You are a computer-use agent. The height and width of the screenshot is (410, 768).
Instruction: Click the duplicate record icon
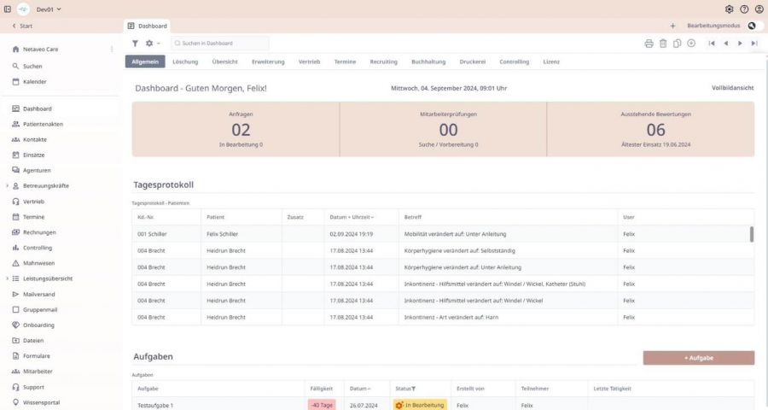tap(677, 43)
